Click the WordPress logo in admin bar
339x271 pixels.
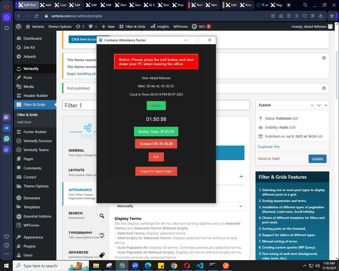tap(19, 26)
